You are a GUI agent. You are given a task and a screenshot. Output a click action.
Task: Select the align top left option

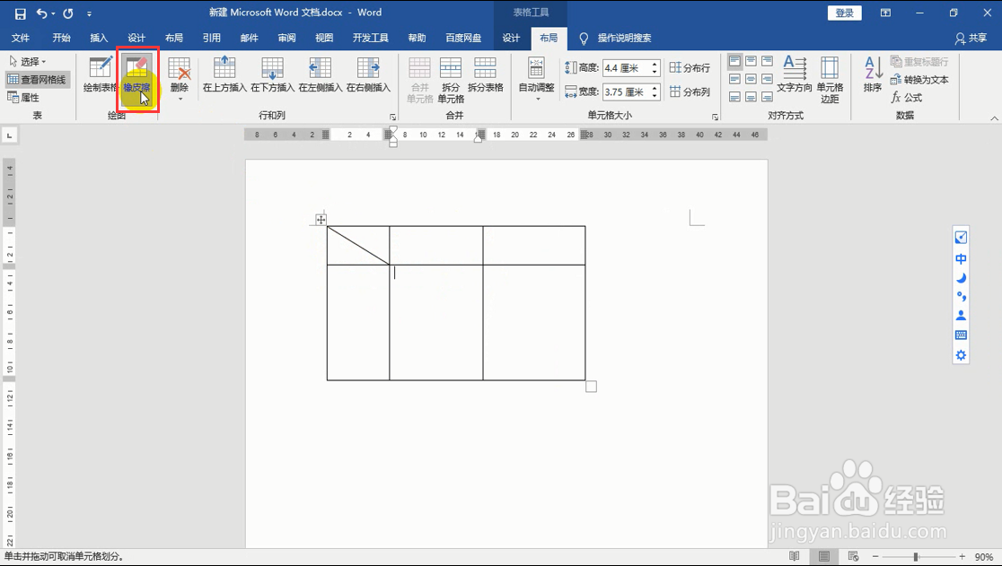[x=734, y=61]
